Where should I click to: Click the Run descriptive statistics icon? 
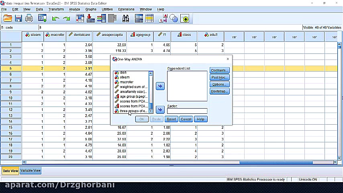(112, 18)
